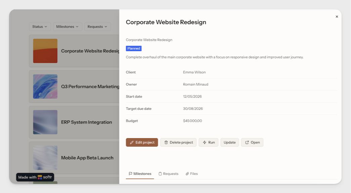The height and width of the screenshot is (193, 351).
Task: Expand the Requests filter dropdown
Action: pos(97,27)
